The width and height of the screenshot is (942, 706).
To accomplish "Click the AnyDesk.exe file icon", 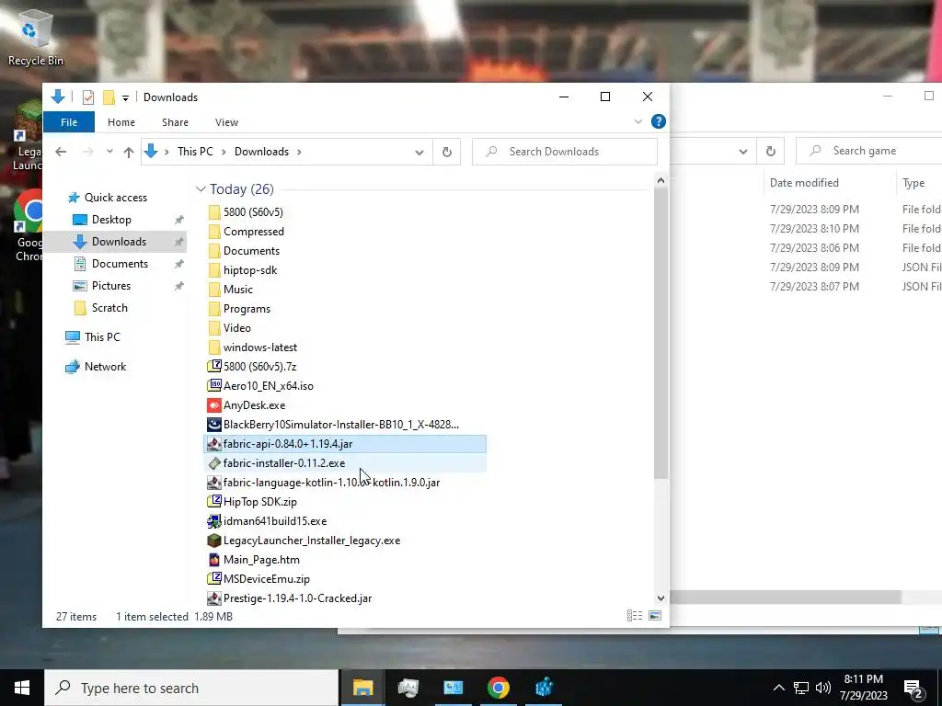I will (x=213, y=405).
